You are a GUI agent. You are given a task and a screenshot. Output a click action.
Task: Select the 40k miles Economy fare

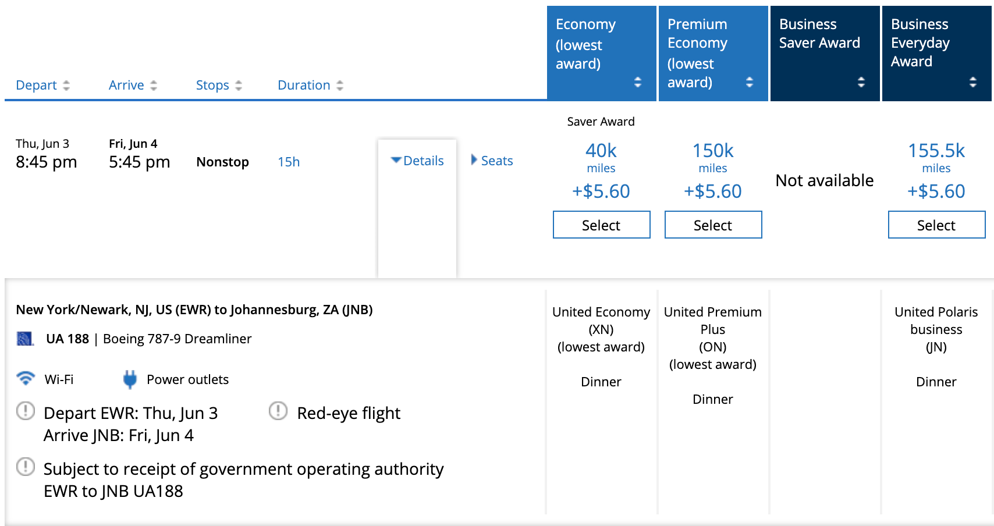pos(601,225)
